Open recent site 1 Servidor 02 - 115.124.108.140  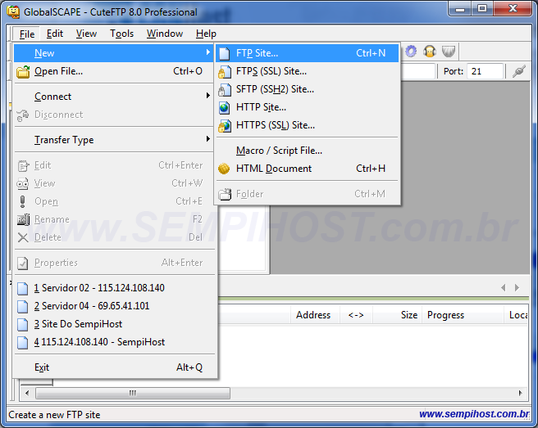[116, 288]
